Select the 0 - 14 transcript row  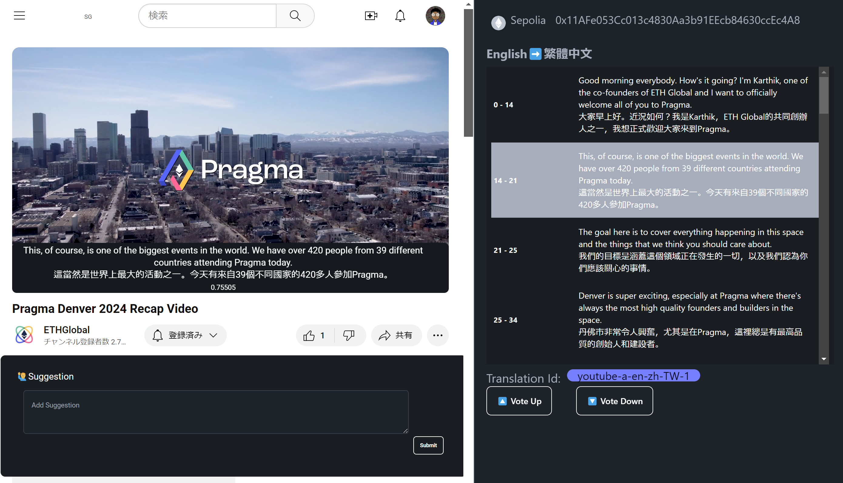[x=655, y=105]
